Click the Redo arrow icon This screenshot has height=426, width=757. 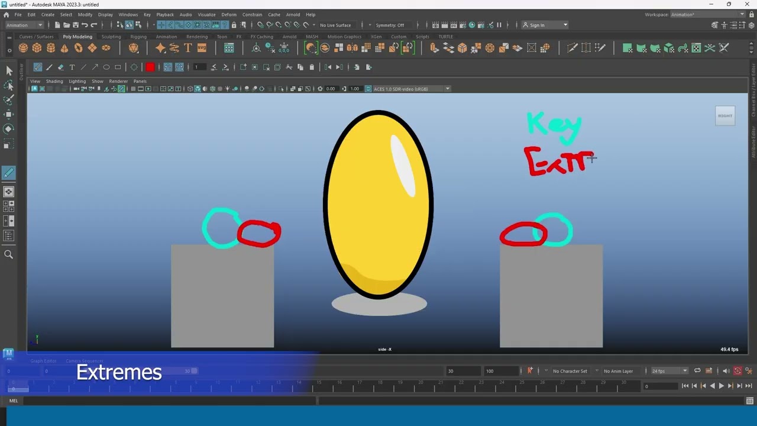(93, 25)
